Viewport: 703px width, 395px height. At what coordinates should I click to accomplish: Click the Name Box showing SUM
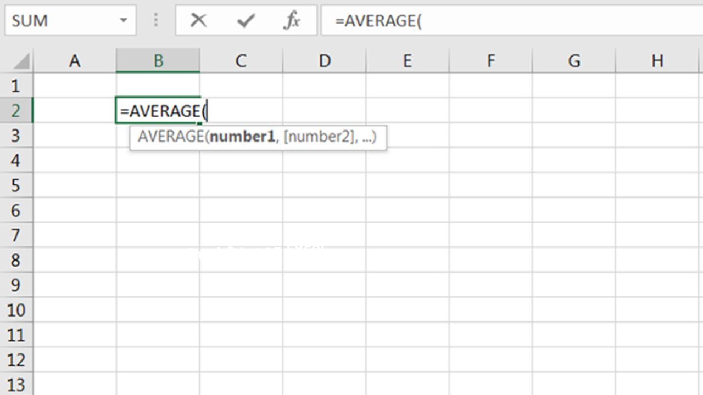tap(60, 21)
